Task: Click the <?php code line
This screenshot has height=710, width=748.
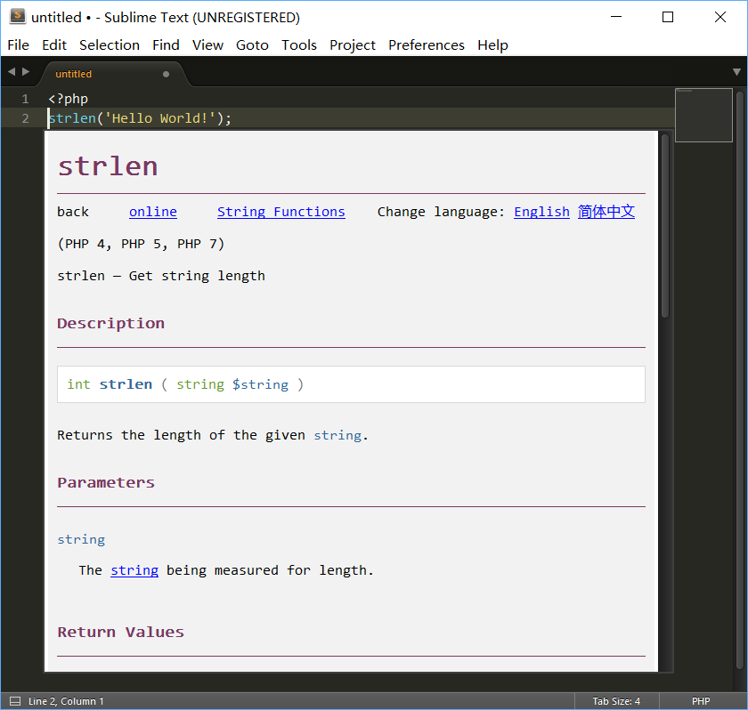Action: pyautogui.click(x=69, y=99)
